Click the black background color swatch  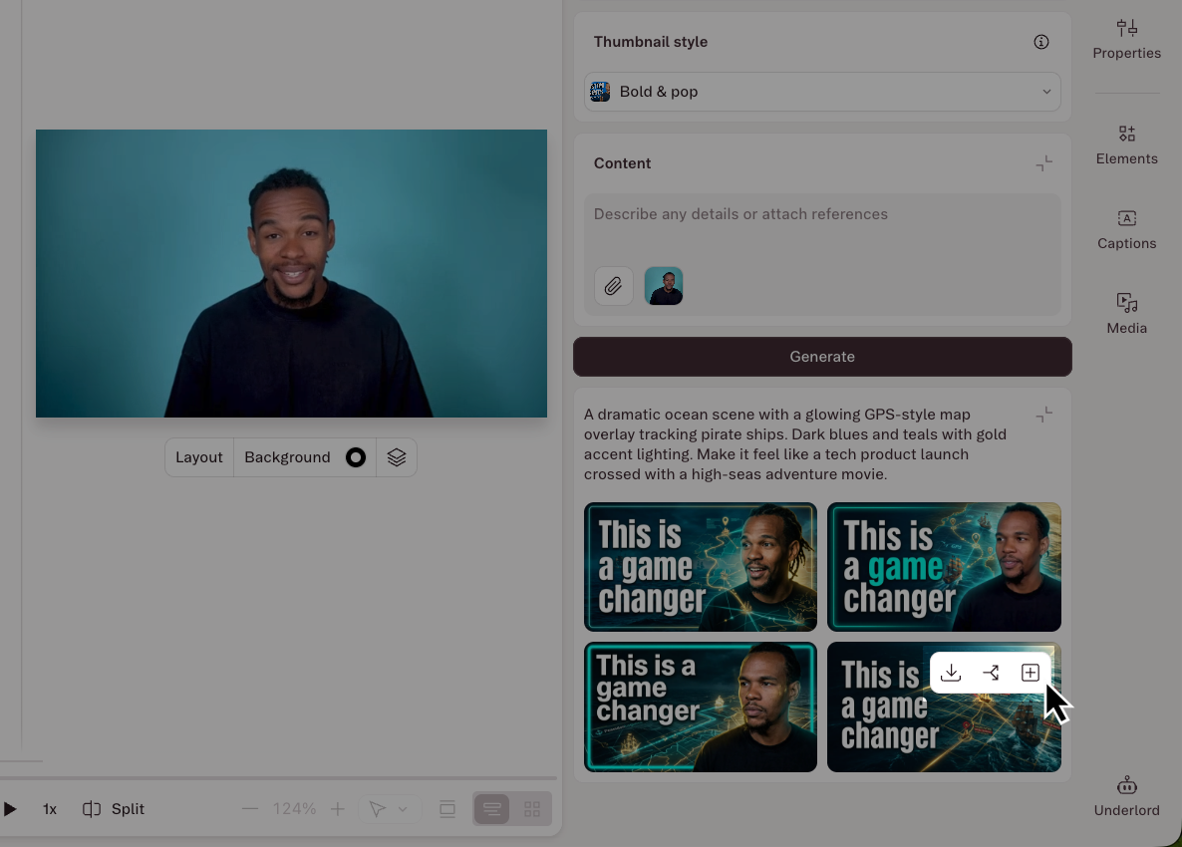pos(356,457)
